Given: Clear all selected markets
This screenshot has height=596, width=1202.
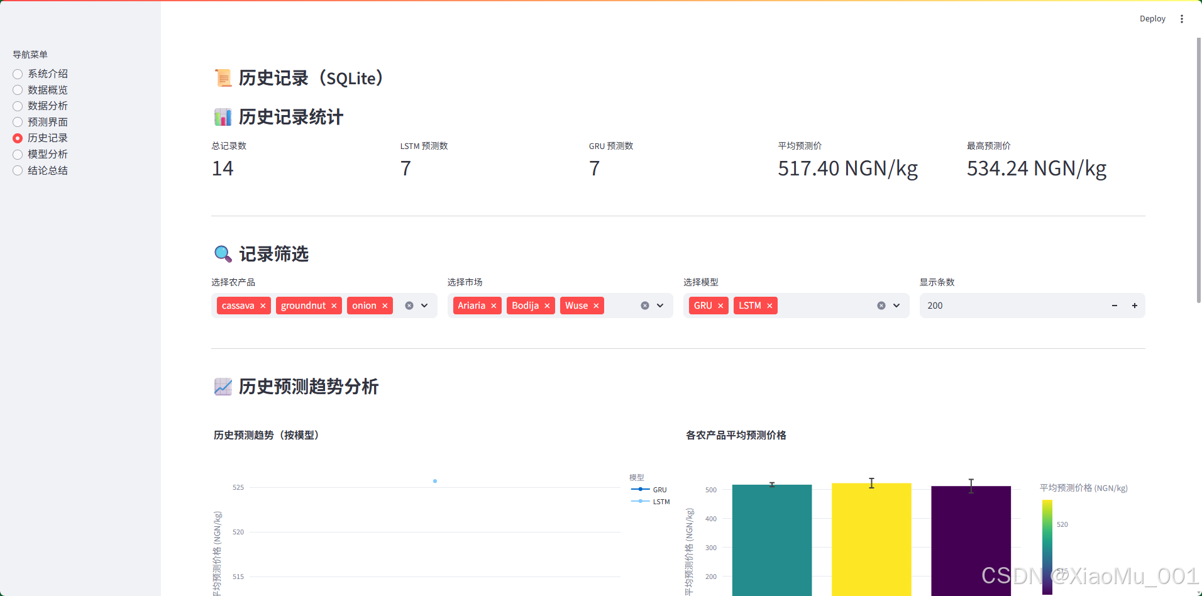Looking at the screenshot, I should pyautogui.click(x=645, y=306).
